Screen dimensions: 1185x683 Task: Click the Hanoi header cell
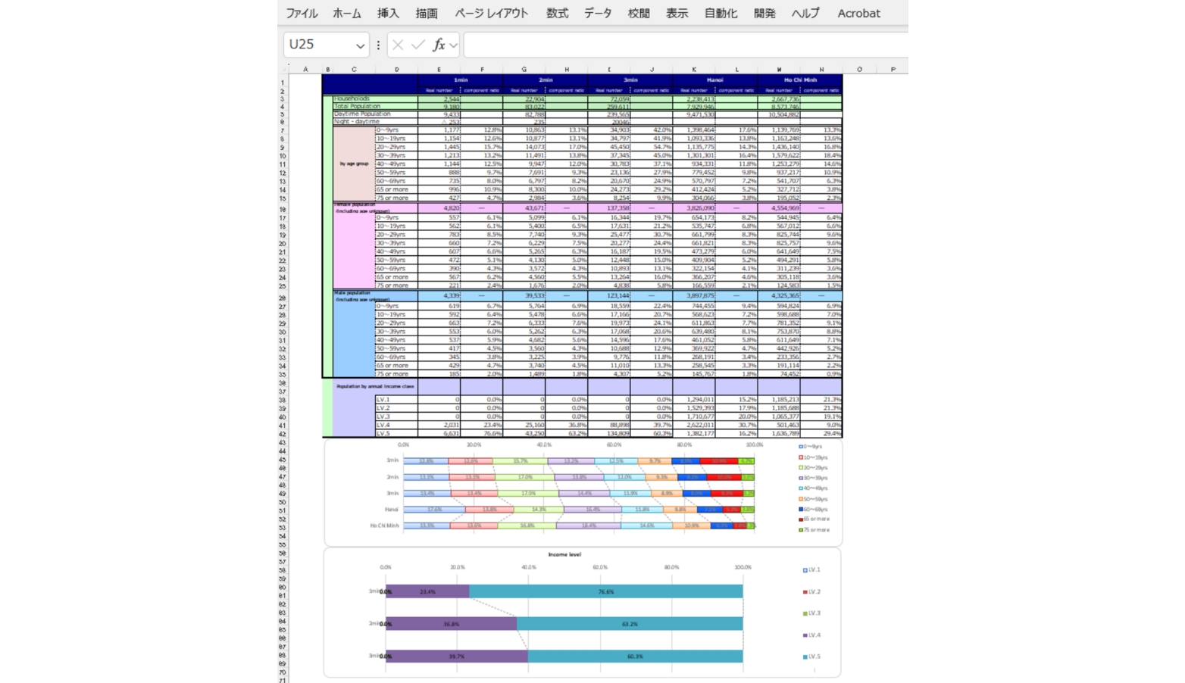[x=714, y=80]
